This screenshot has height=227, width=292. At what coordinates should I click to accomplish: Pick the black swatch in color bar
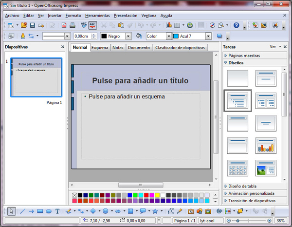80,195
